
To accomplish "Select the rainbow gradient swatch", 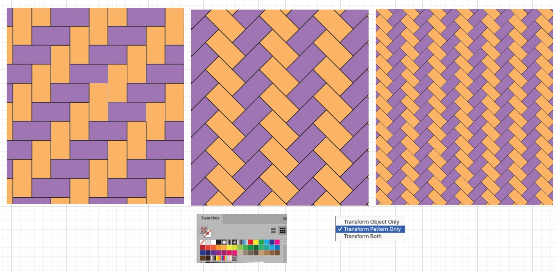I will (x=224, y=258).
